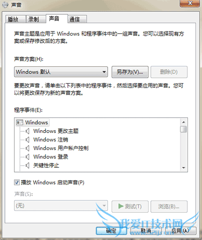Click the sound dialog title bar icon

(x=5, y=5)
